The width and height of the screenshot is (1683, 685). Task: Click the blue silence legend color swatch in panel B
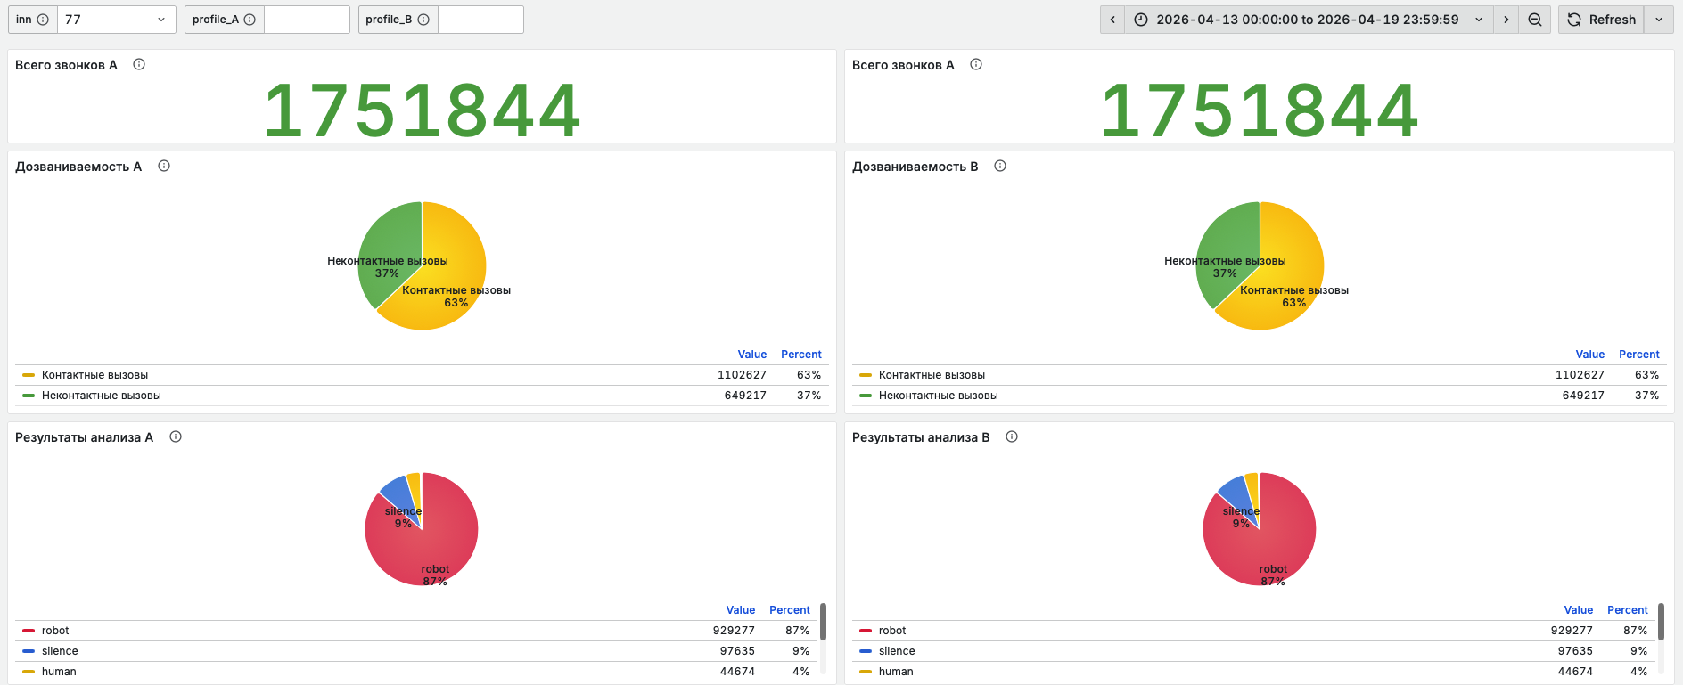(x=866, y=651)
